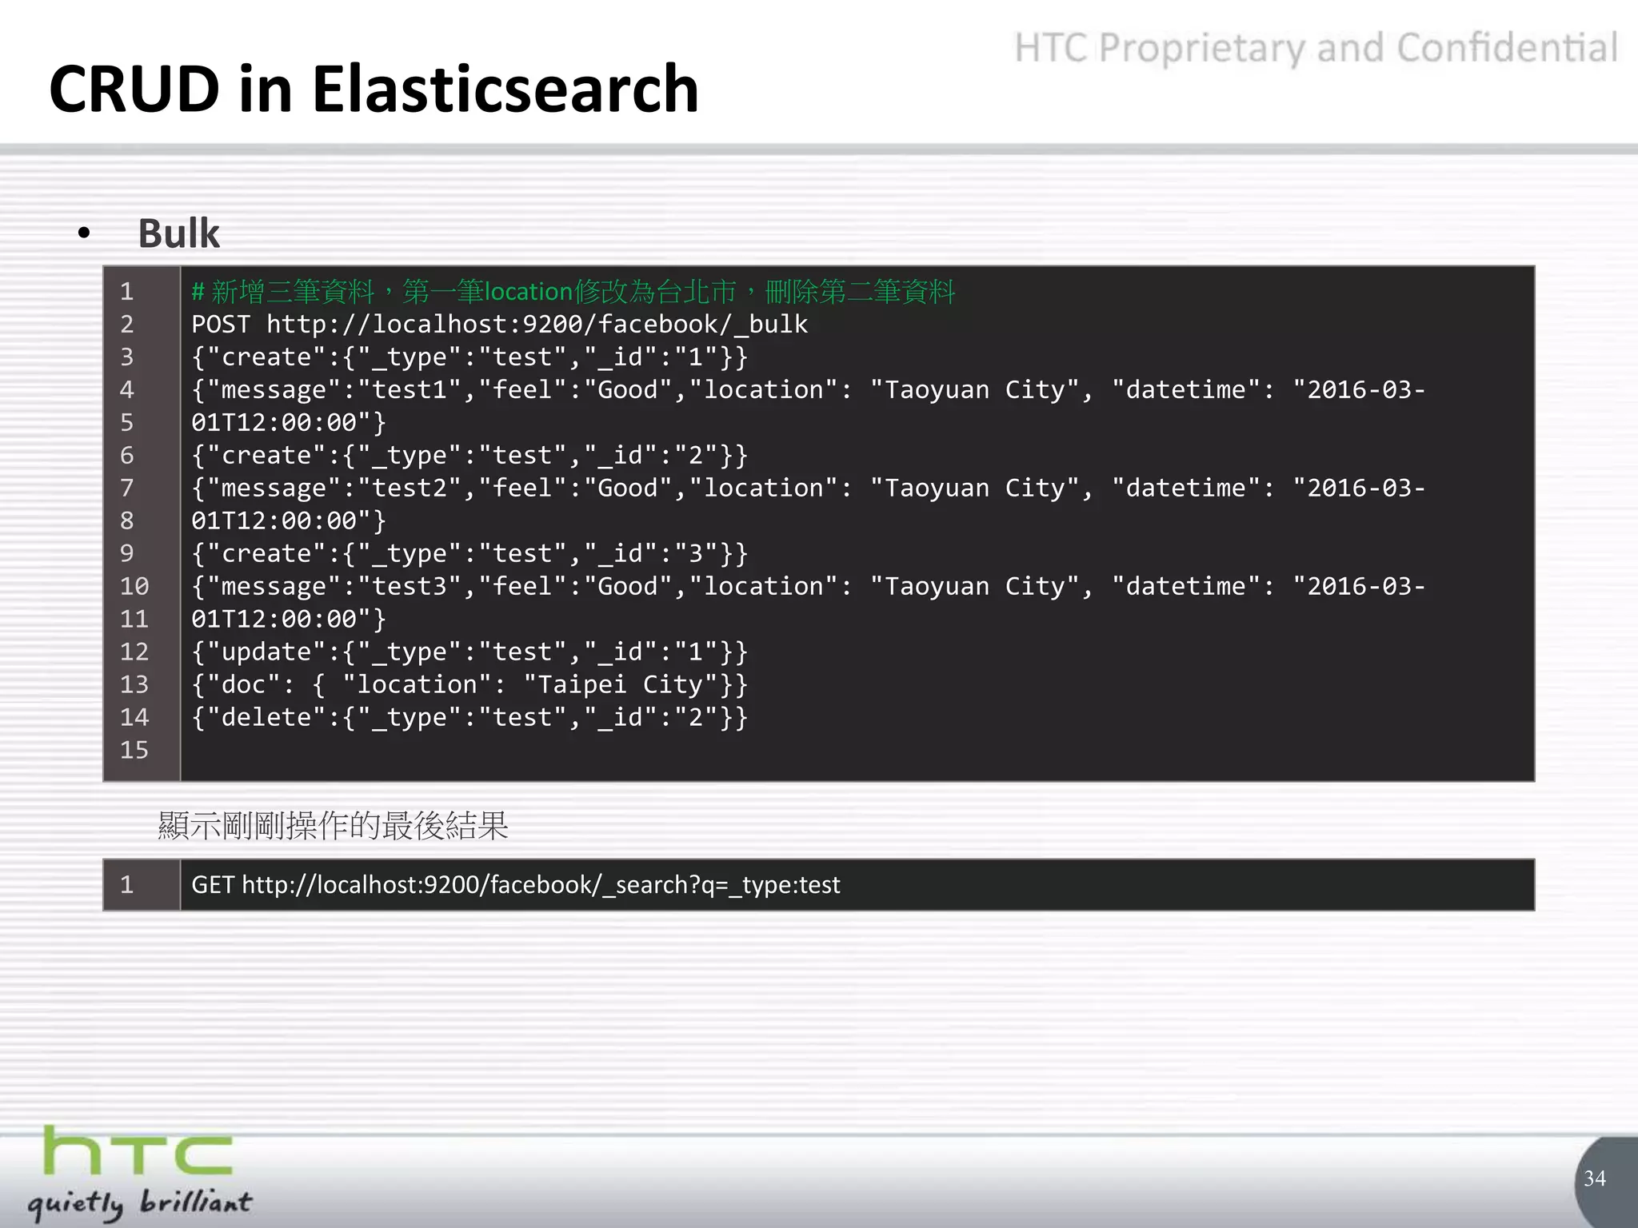Click the update _id 1 line
1638x1228 pixels.
469,652
